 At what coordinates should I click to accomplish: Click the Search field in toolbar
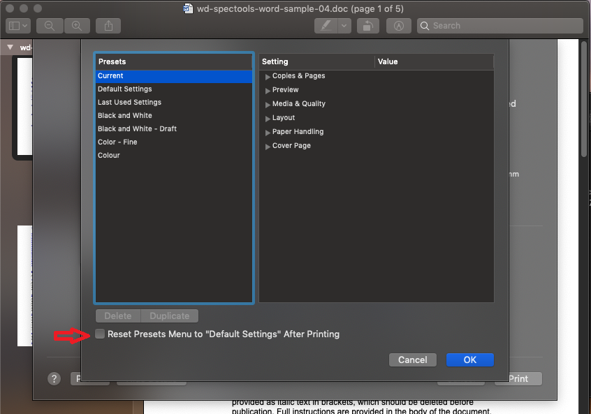tap(499, 26)
